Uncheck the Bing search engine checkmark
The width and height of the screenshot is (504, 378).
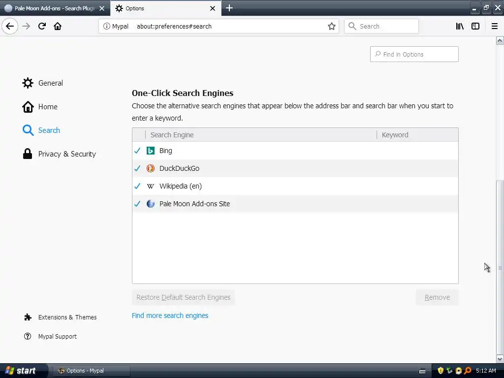[x=137, y=151]
